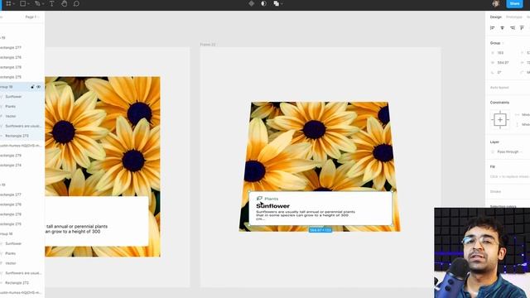Open the user avatar in the top bar
This screenshot has width=530, height=298.
coord(496,3)
